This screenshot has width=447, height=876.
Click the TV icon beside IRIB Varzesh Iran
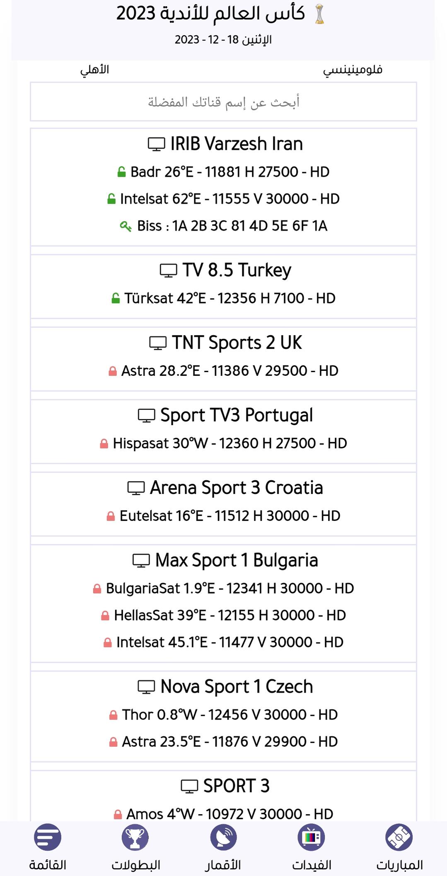click(157, 144)
